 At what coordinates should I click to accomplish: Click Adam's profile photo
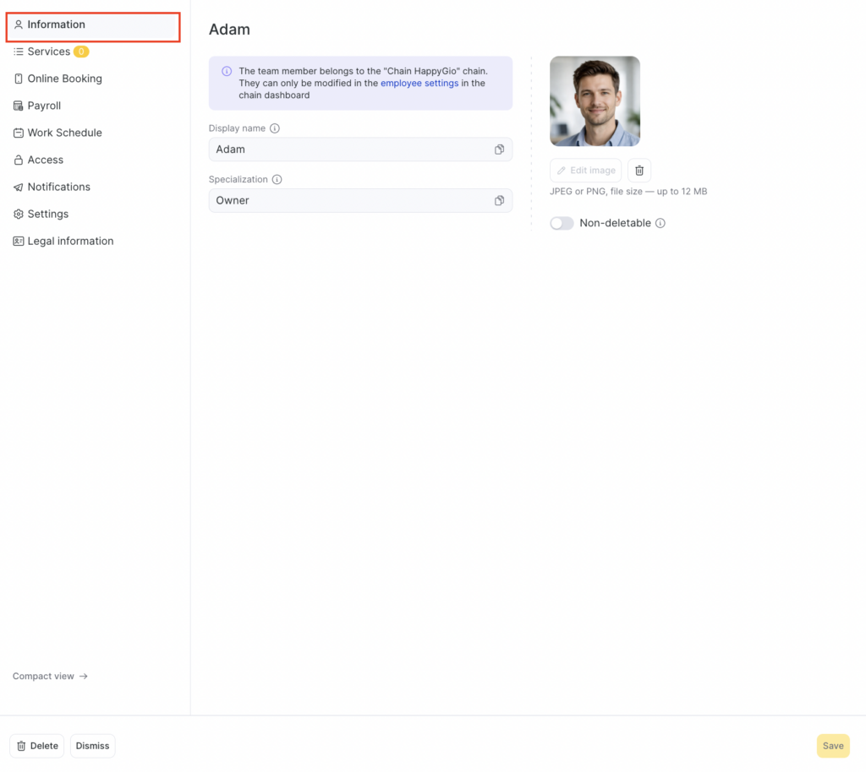[595, 101]
